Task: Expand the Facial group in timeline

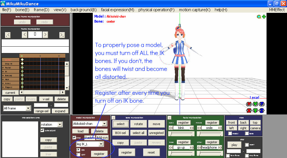Action: pos(3,68)
